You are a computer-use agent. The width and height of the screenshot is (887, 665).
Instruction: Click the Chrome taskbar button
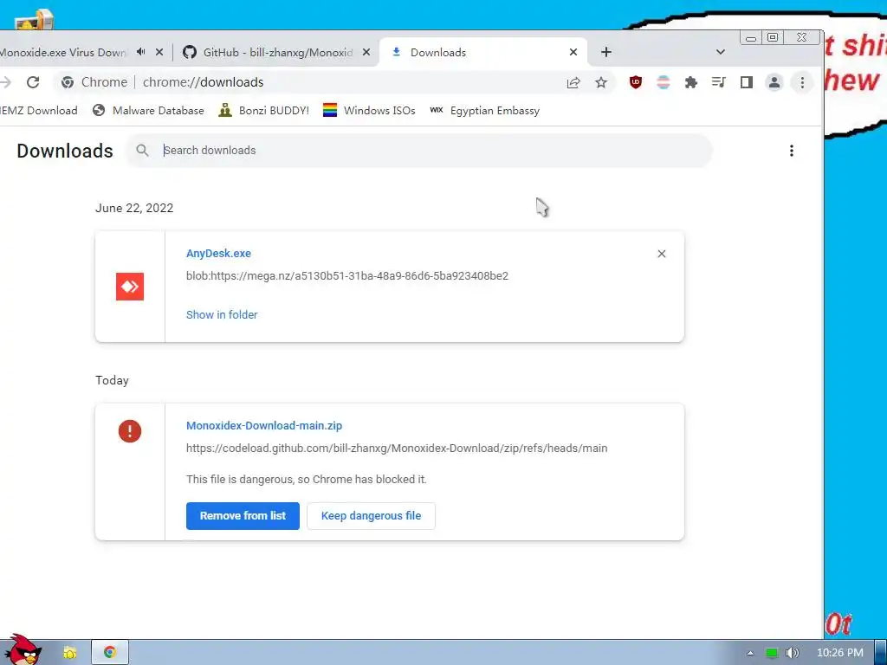[110, 653]
